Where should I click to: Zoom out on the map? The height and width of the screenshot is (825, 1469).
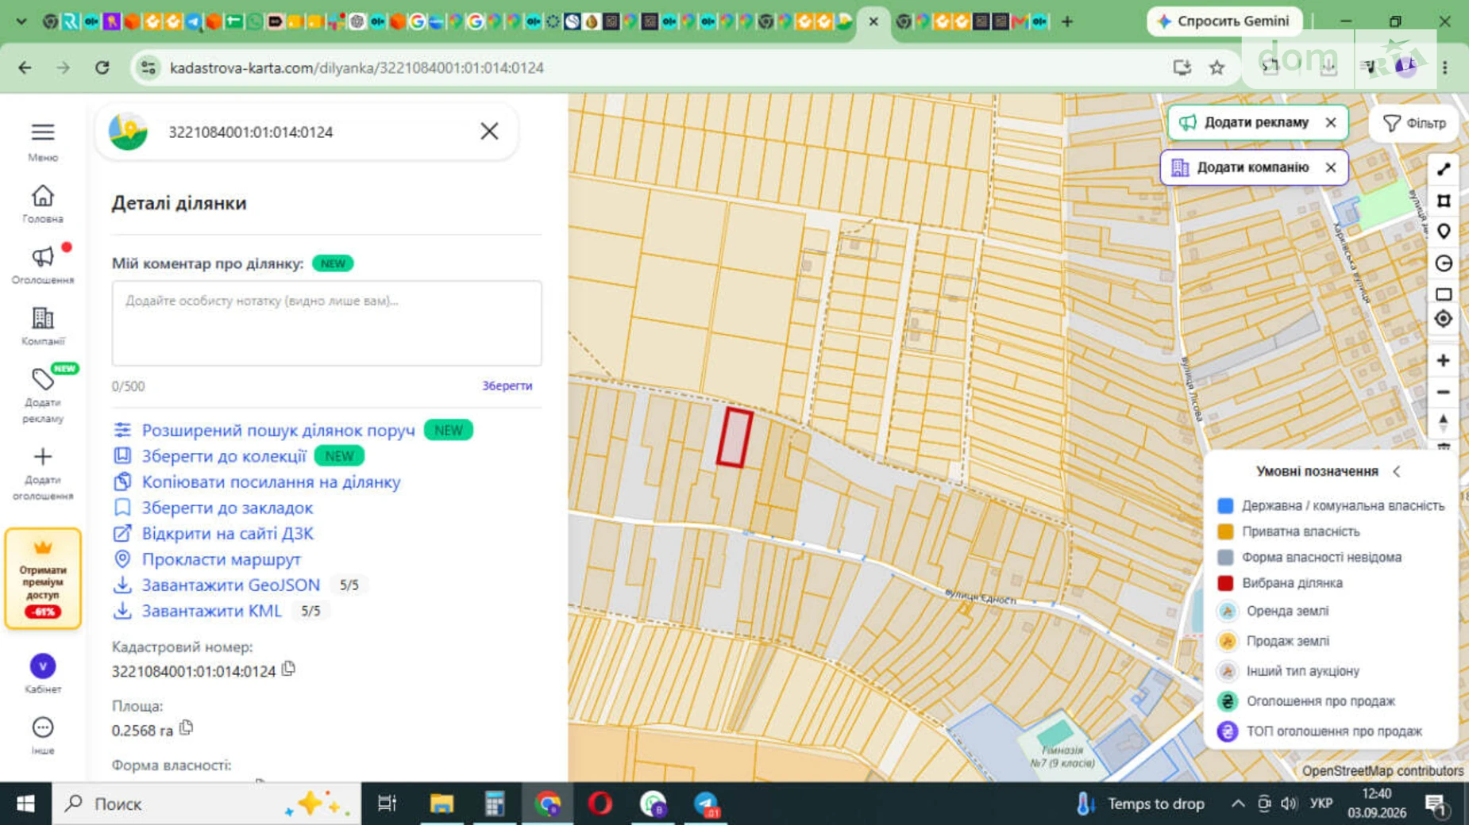click(1444, 392)
